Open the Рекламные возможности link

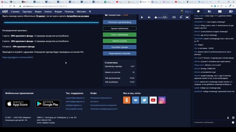[101, 98]
